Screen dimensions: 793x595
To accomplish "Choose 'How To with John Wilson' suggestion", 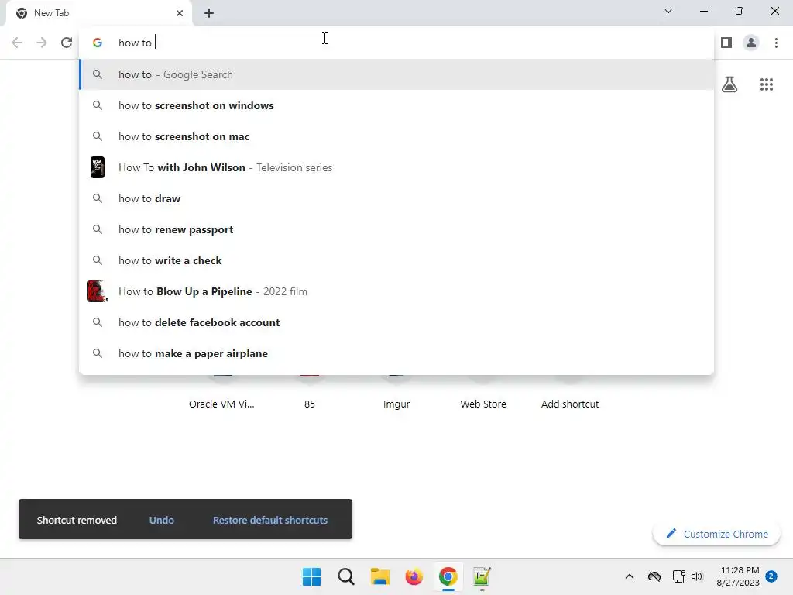I will (x=396, y=167).
